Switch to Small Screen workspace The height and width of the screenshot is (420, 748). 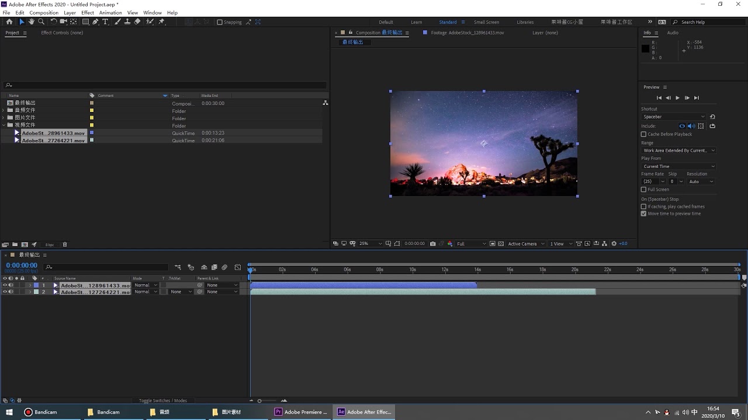click(486, 22)
